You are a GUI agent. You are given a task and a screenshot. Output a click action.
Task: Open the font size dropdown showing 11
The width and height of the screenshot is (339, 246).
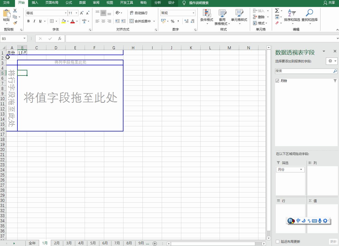[x=72, y=13]
